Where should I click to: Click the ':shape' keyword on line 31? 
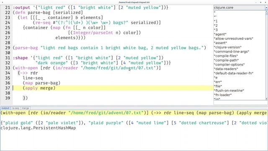pos(21,58)
